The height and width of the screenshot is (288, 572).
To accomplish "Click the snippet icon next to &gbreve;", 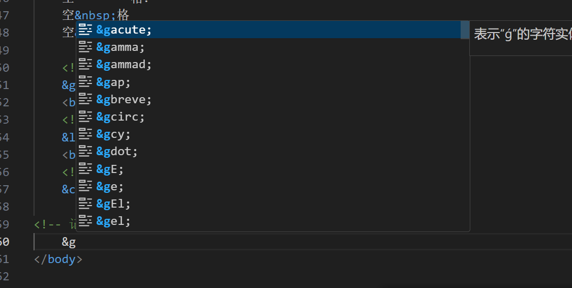I will pos(85,99).
